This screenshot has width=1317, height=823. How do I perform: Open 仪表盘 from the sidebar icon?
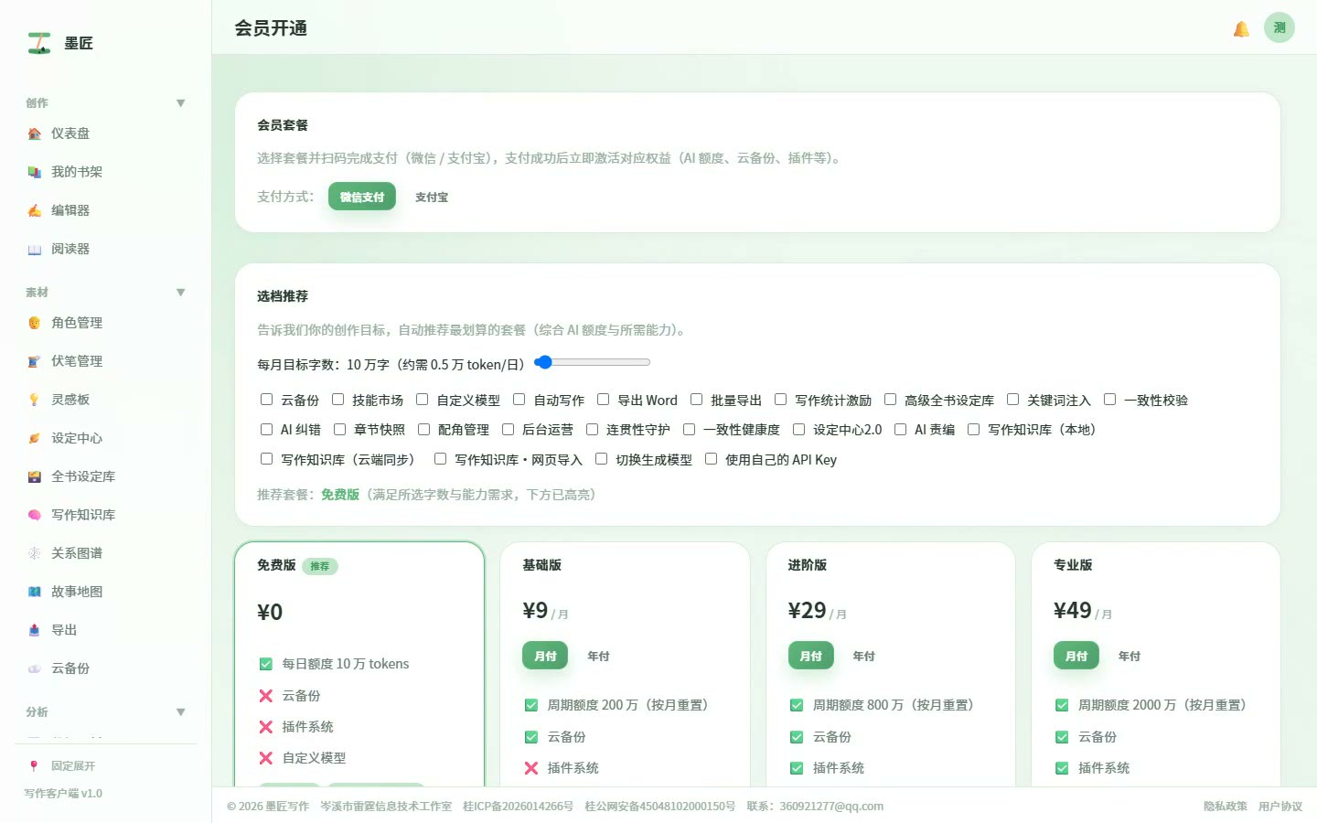pyautogui.click(x=34, y=134)
